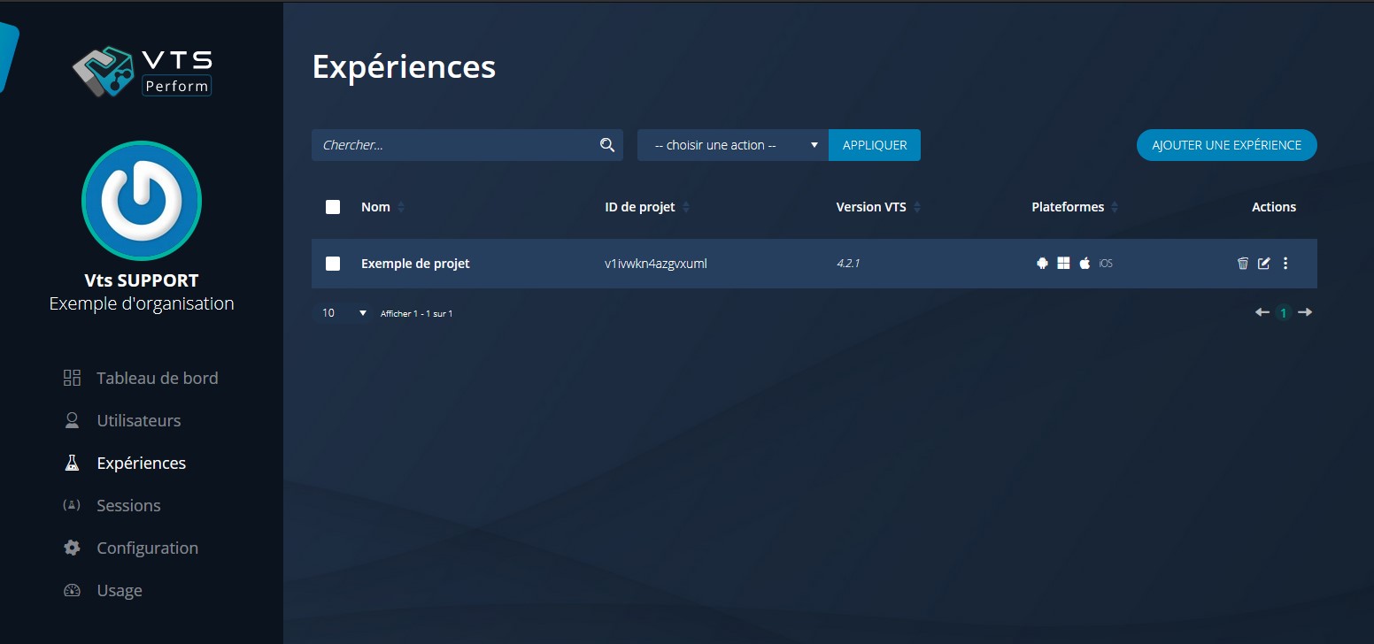Viewport: 1374px width, 644px height.
Task: Click version value 4.2.1
Action: pyautogui.click(x=848, y=264)
